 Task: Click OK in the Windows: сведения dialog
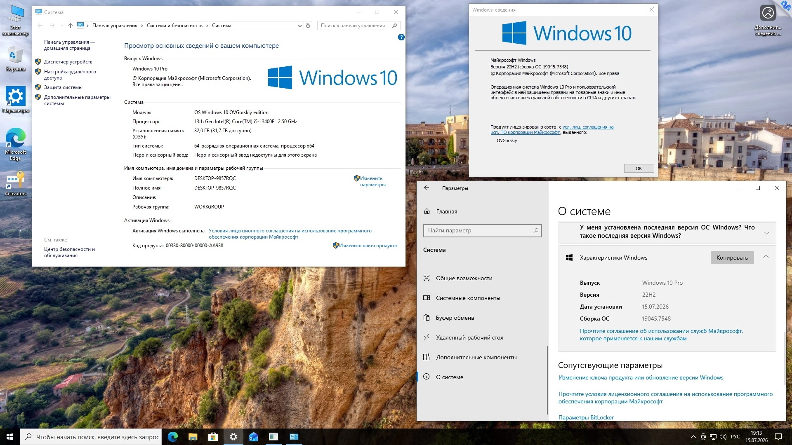(x=639, y=169)
